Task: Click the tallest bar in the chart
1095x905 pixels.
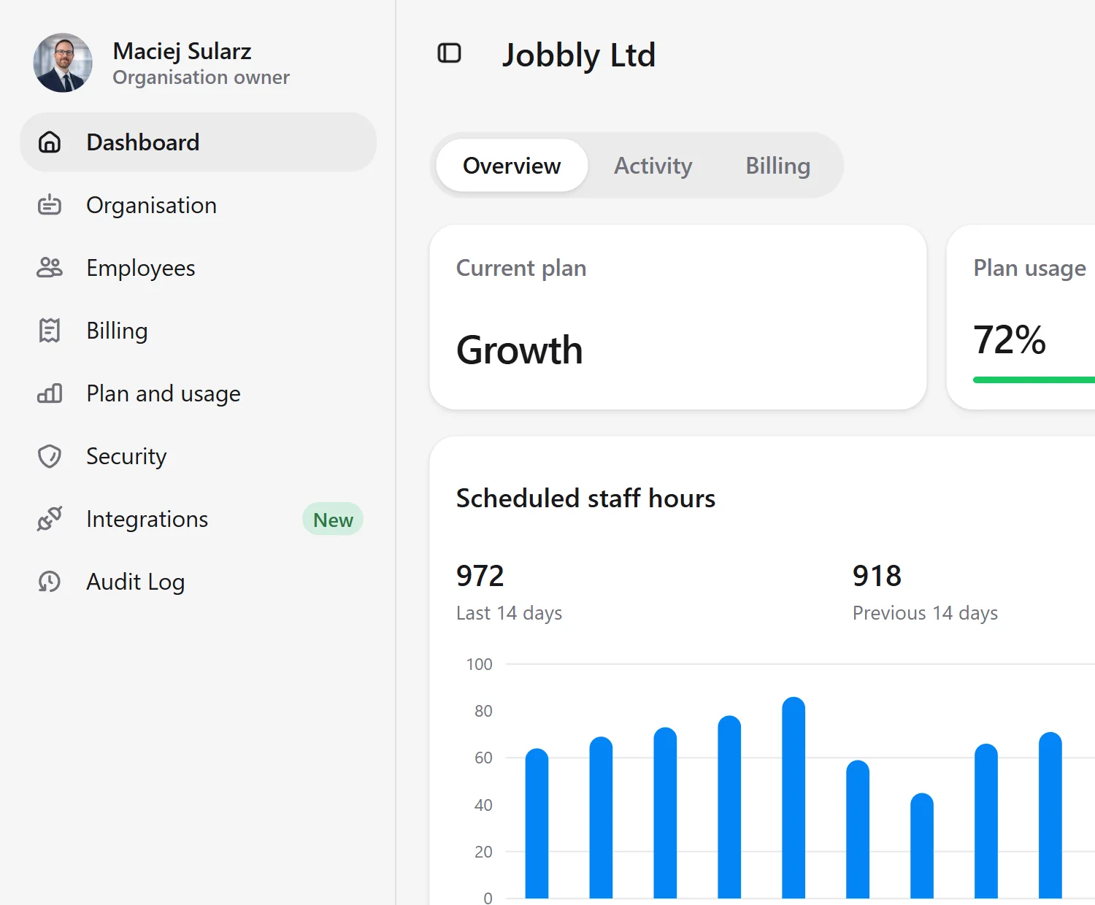Action: click(x=794, y=798)
